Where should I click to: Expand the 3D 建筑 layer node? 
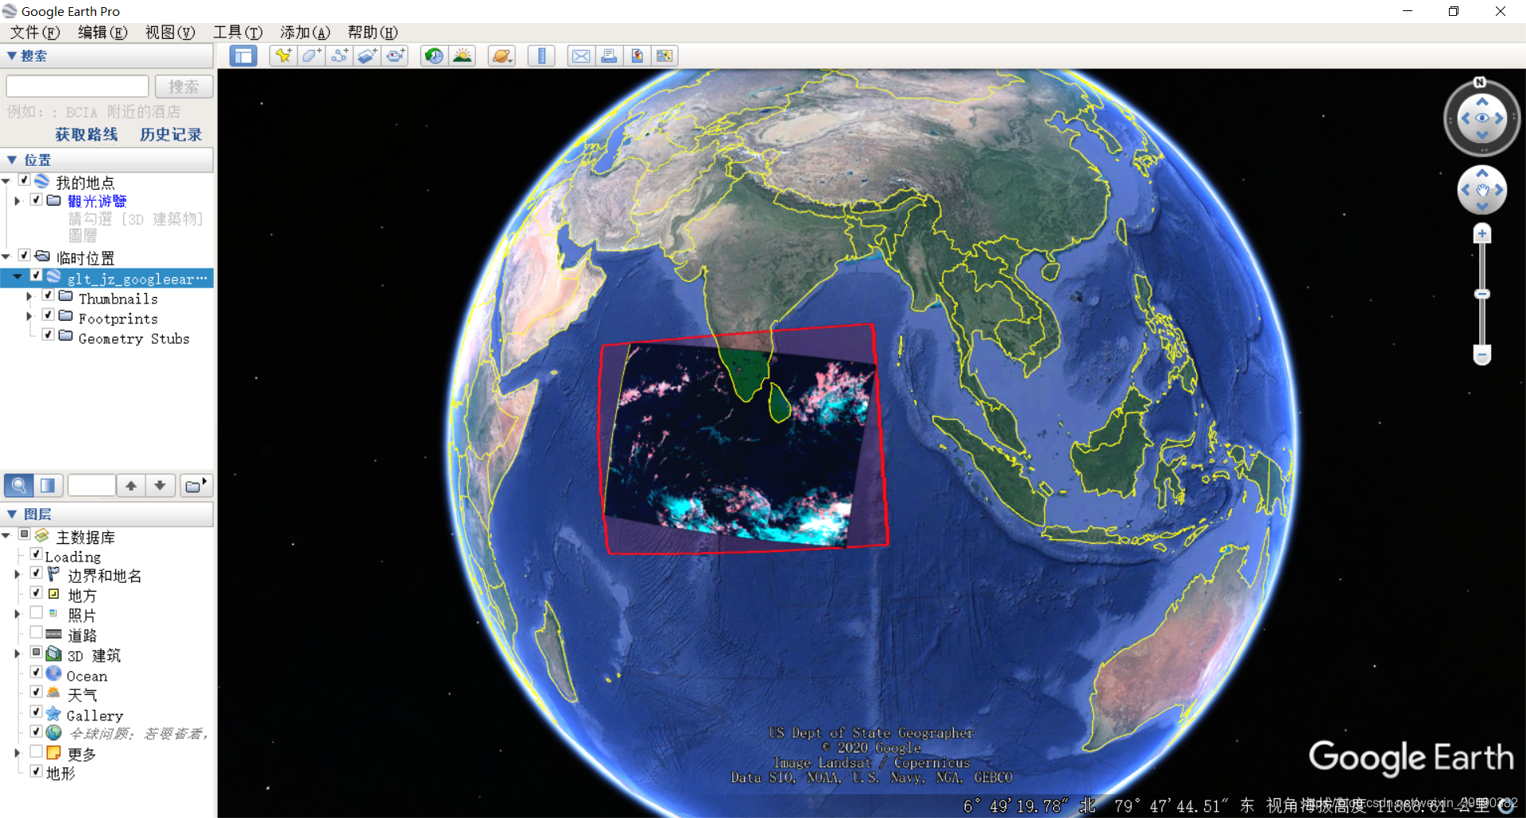17,654
